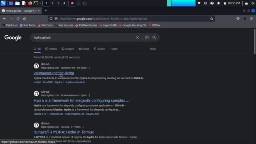This screenshot has width=256, height=144.
Task: Submit search with magnifier icon
Action: coord(154,37)
